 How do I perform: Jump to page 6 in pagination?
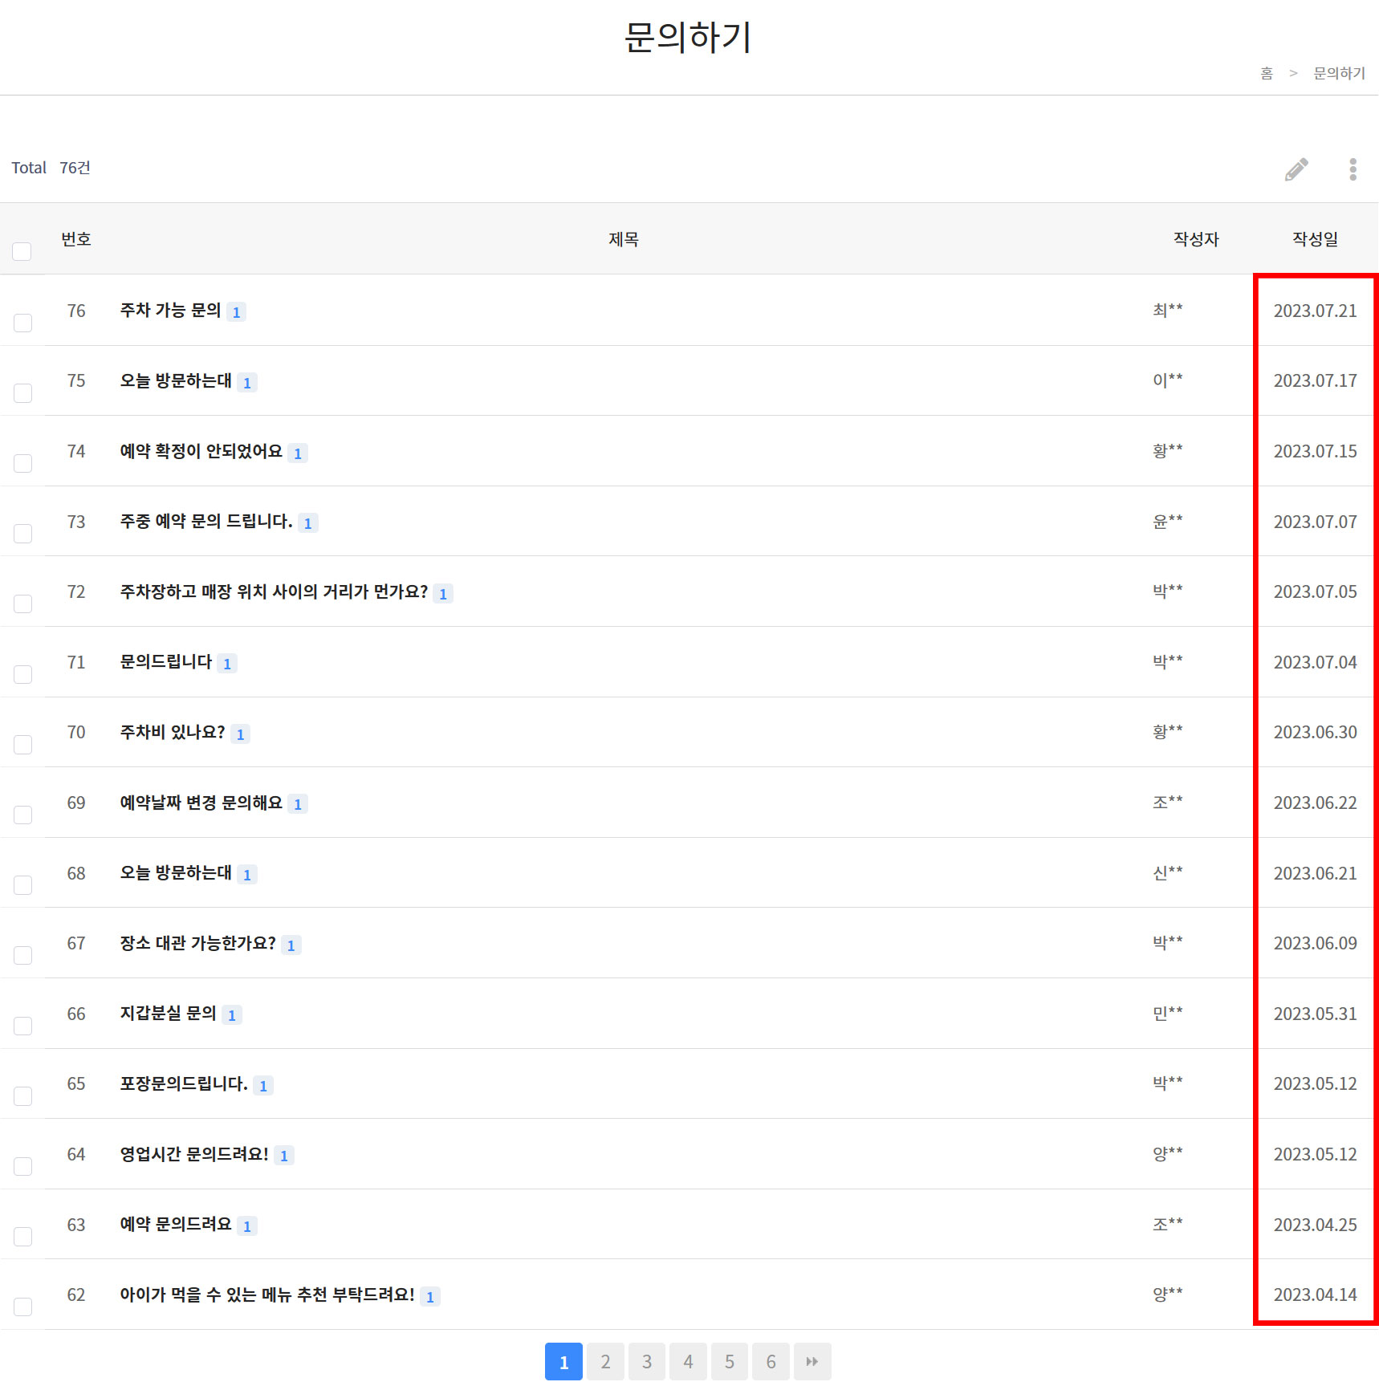[771, 1361]
